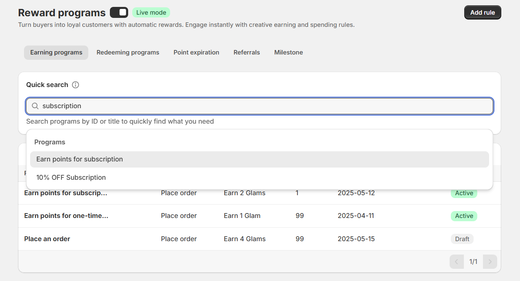The height and width of the screenshot is (281, 520).
Task: Go to the next page arrow
Action: point(490,262)
